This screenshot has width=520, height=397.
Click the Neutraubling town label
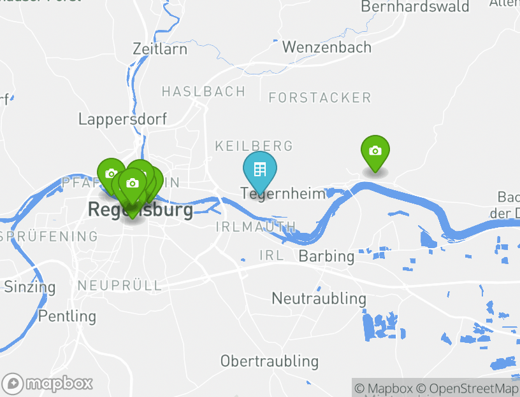tap(319, 298)
